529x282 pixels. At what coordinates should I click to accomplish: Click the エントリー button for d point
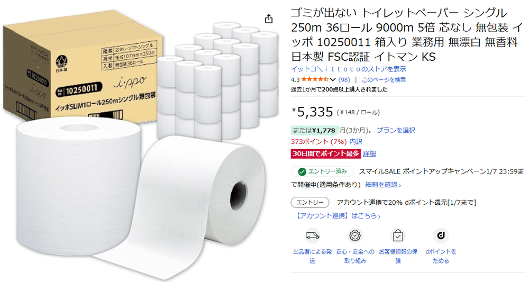click(309, 203)
